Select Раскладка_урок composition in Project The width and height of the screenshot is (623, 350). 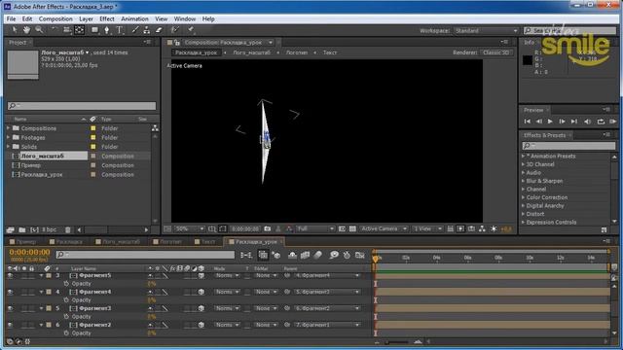coord(42,175)
